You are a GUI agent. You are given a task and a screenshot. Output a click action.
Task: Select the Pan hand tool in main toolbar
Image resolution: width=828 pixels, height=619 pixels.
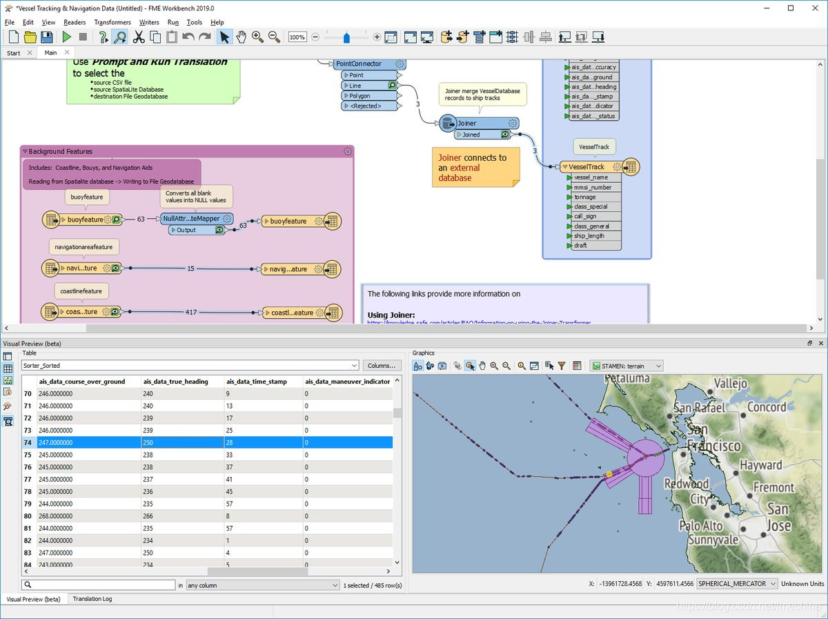pyautogui.click(x=241, y=37)
